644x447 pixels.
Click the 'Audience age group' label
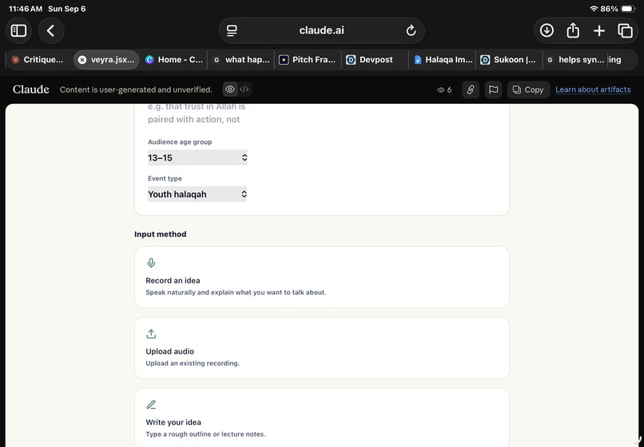point(180,141)
